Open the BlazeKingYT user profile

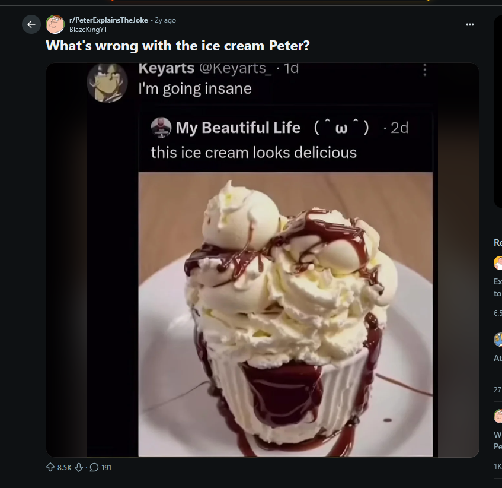tap(88, 30)
